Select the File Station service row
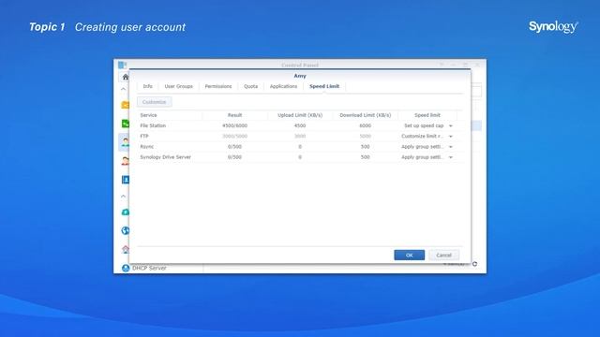The height and width of the screenshot is (337, 600). tap(300, 125)
